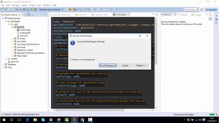
Task: Switch to the TaxBlaster.rapid editor tab
Action: (x=100, y=15)
